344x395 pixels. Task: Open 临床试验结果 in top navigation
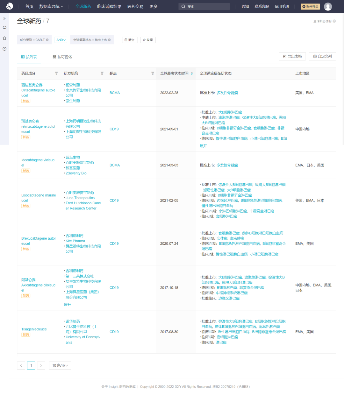pos(109,6)
